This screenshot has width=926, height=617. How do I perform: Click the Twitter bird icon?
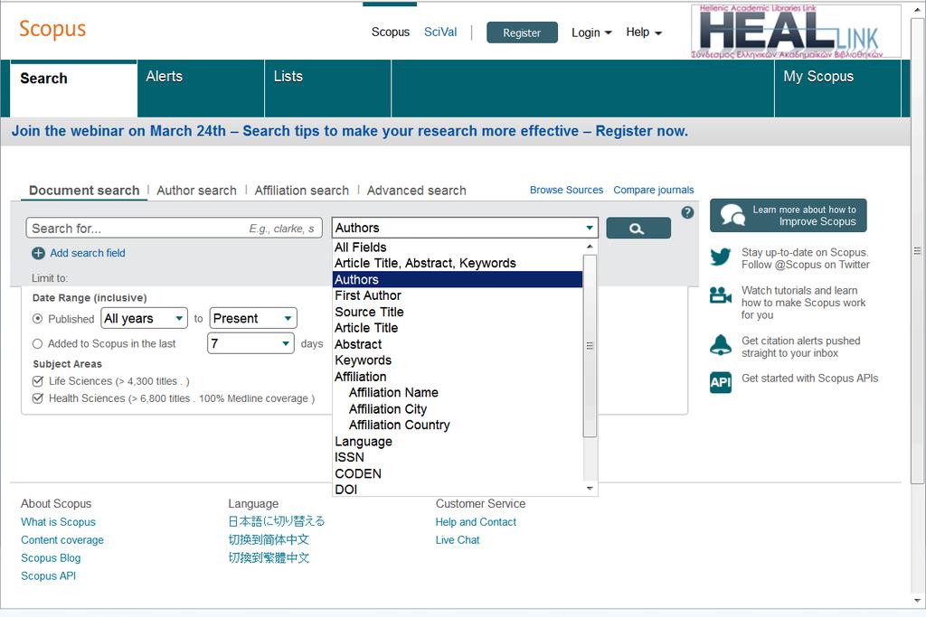point(721,257)
